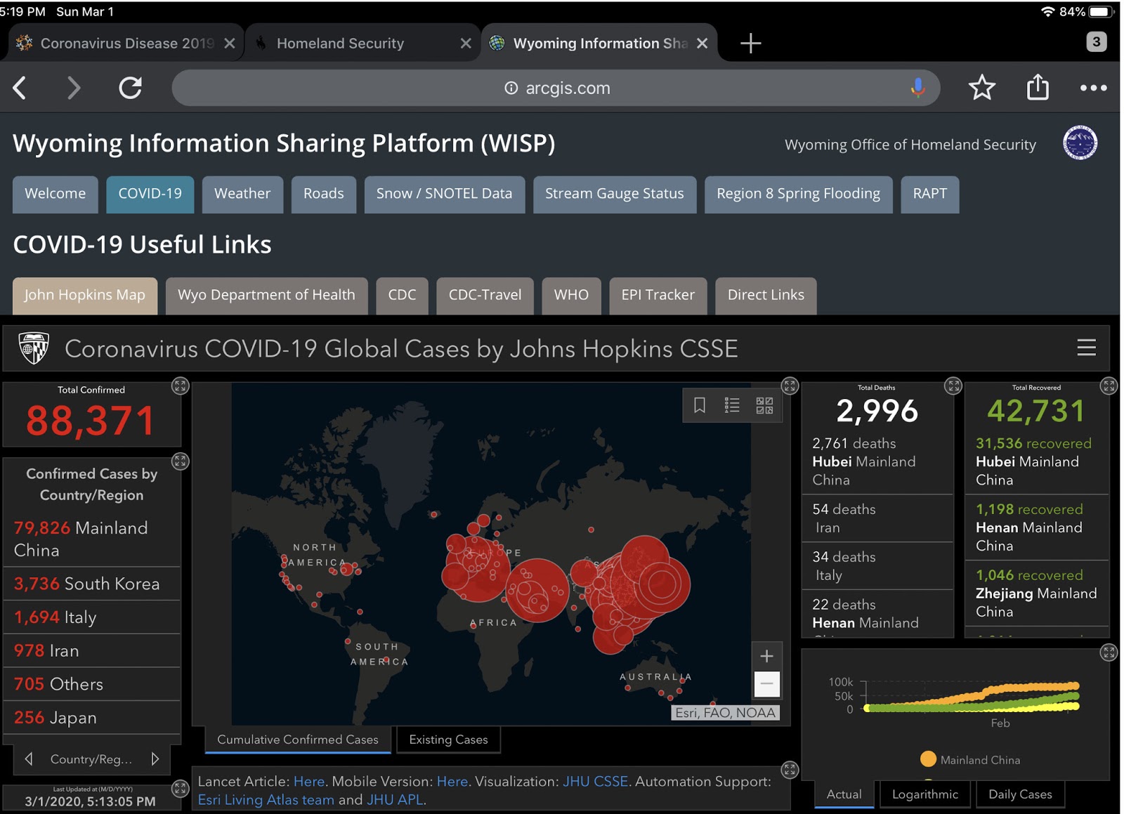1124x814 pixels.
Task: Select John Hopkins Map link tab
Action: (x=85, y=296)
